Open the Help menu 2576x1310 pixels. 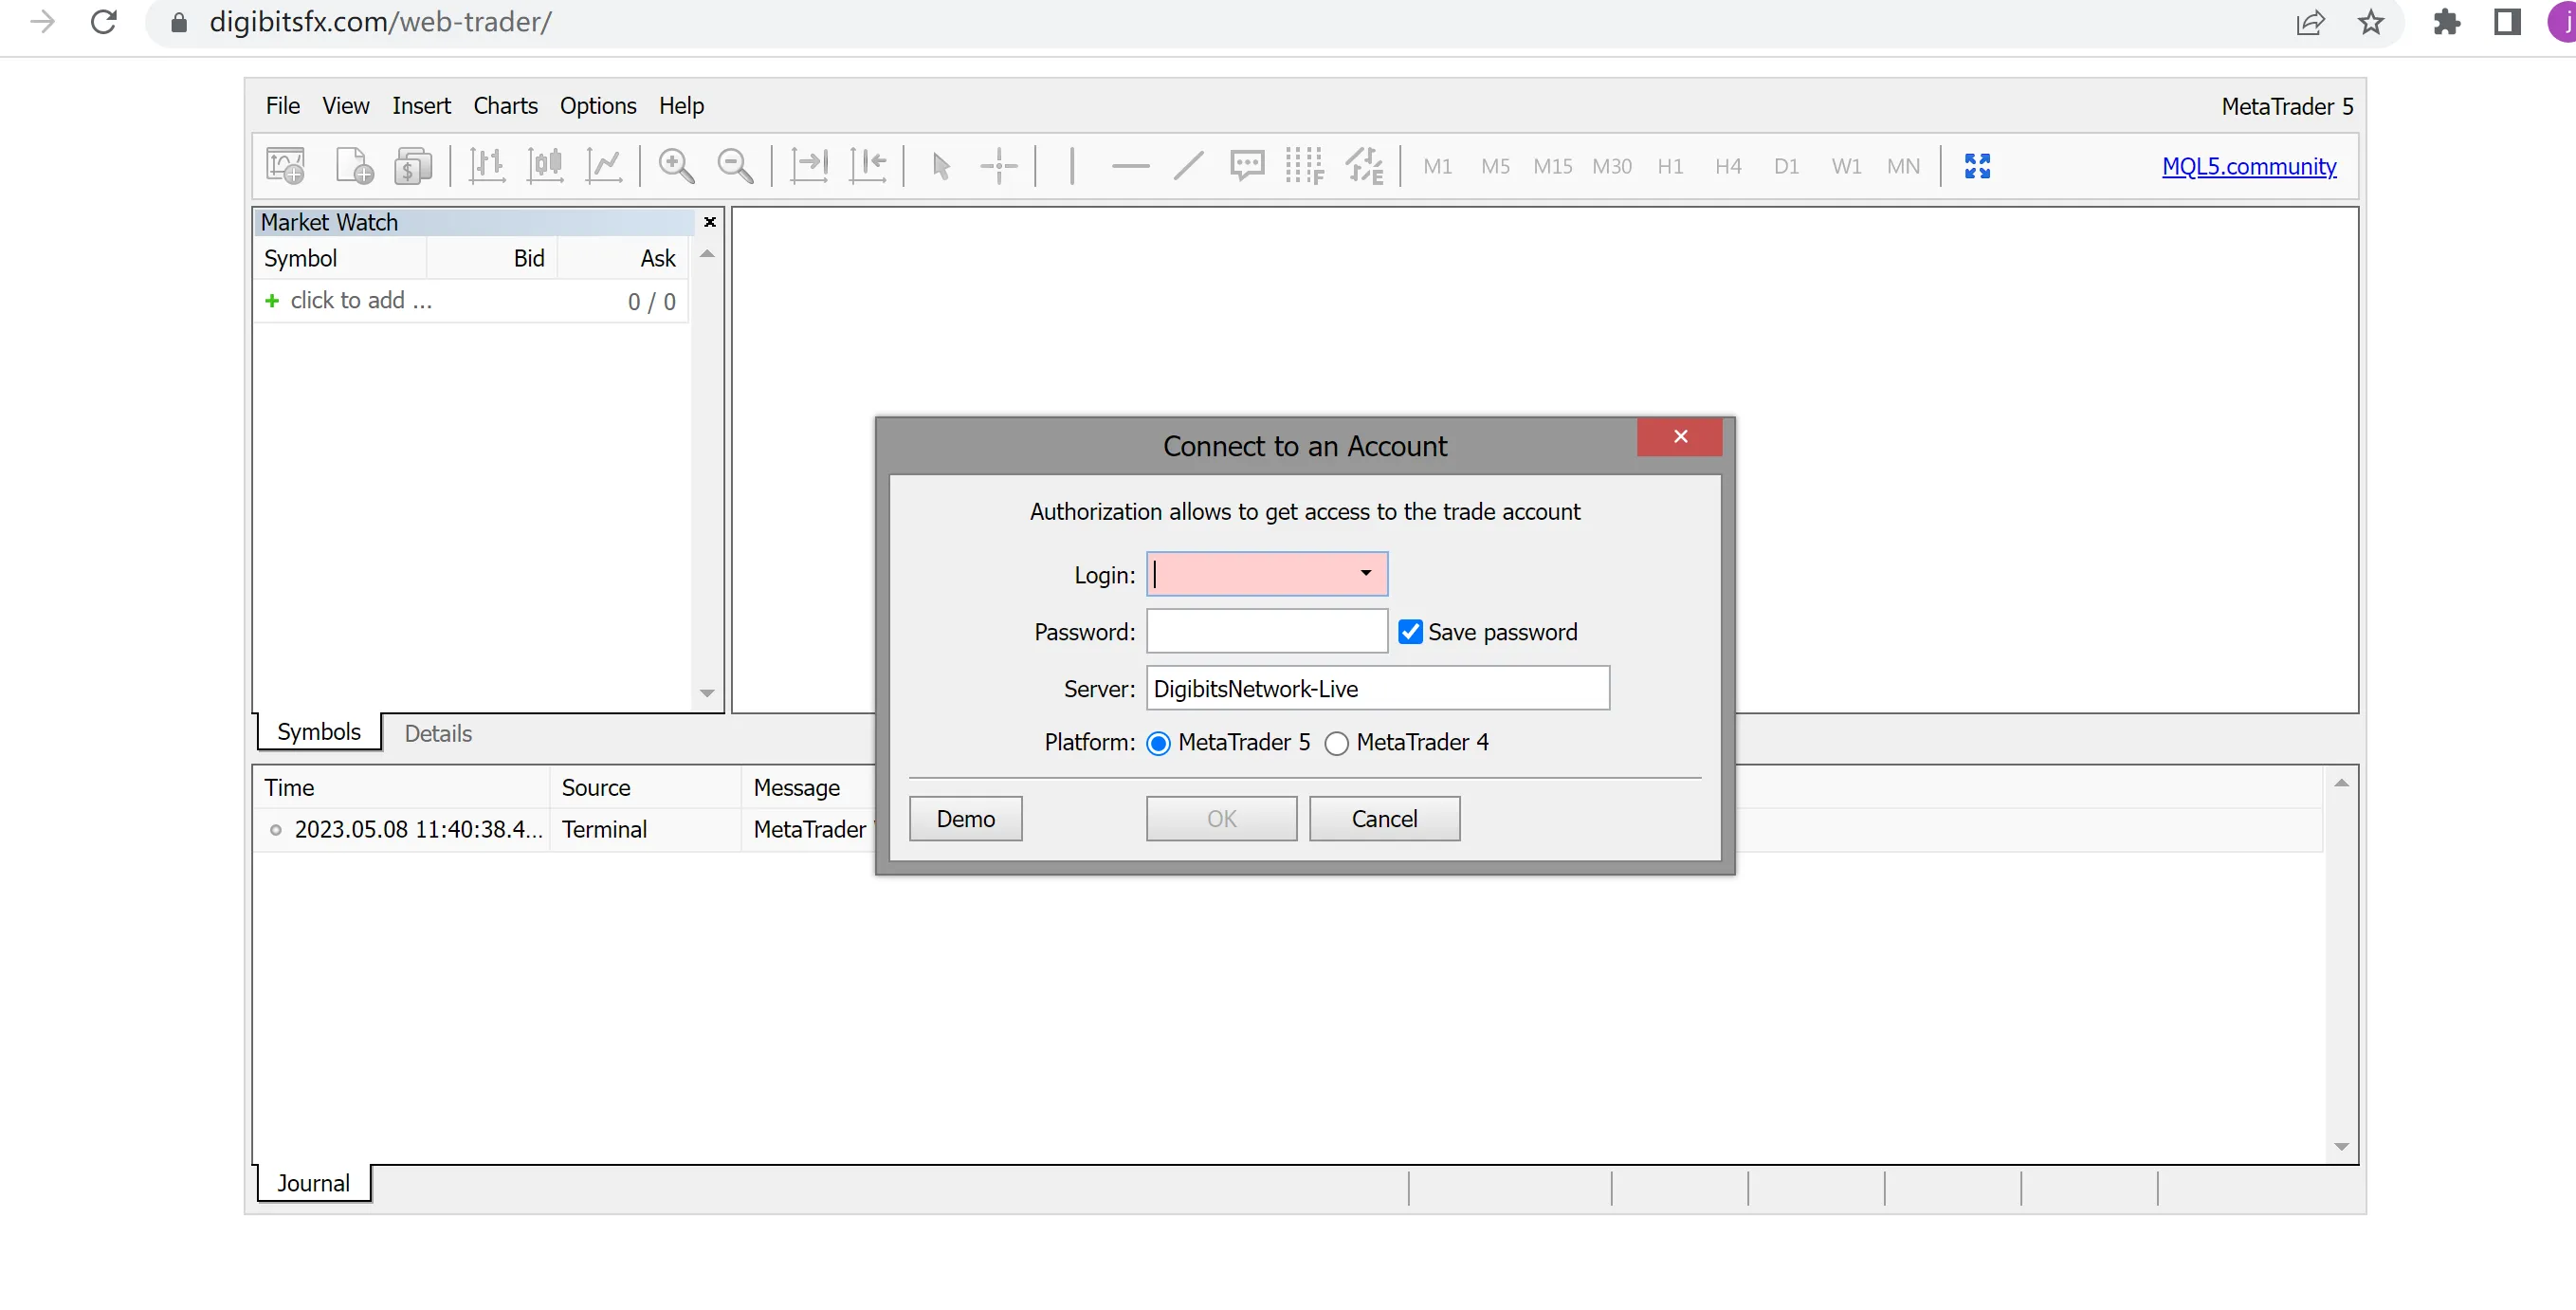click(681, 105)
